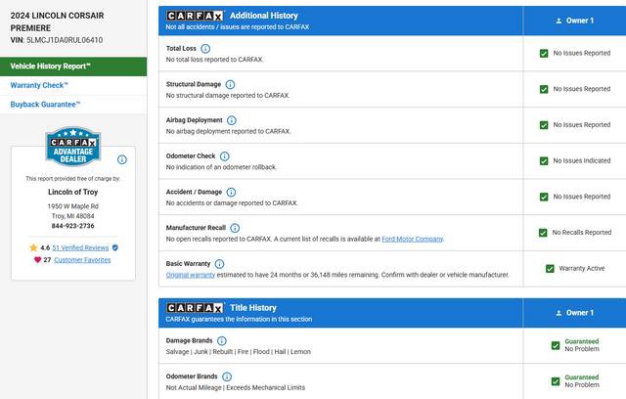Open Basic Warranty info icon
The width and height of the screenshot is (626, 399).
(219, 264)
